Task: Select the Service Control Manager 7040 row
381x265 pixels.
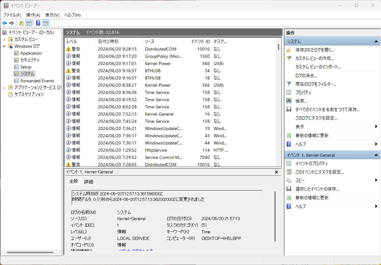Action: click(x=170, y=157)
